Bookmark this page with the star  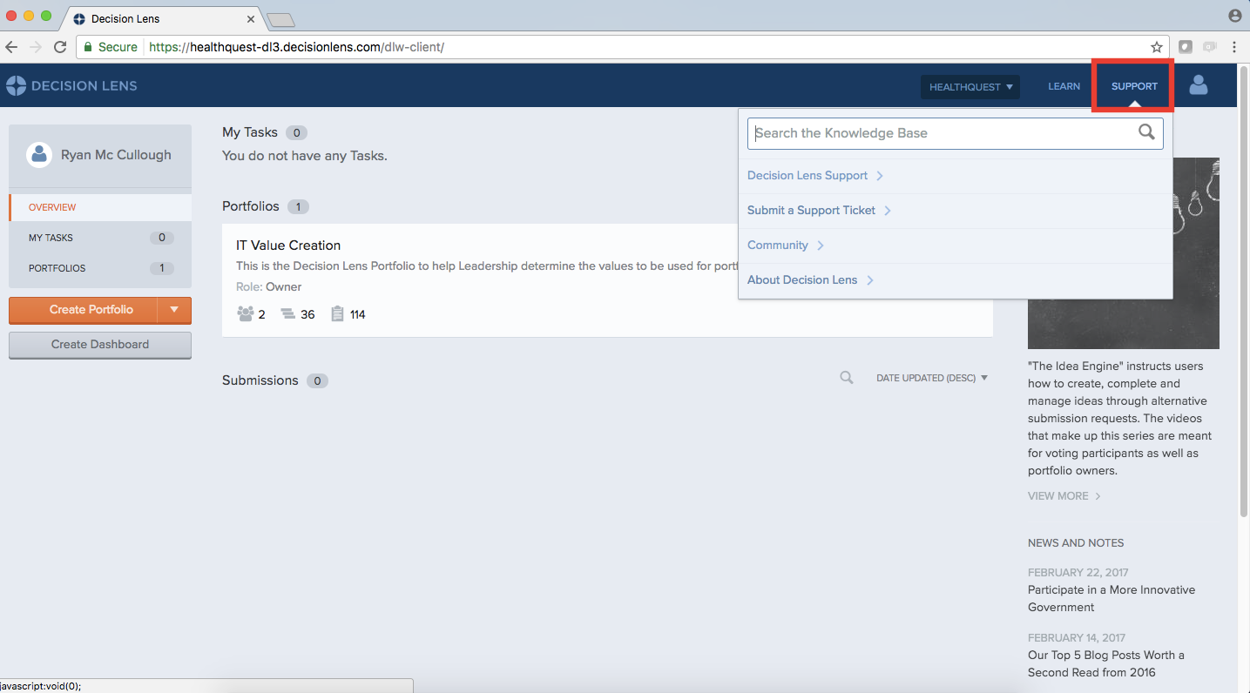pos(1157,47)
